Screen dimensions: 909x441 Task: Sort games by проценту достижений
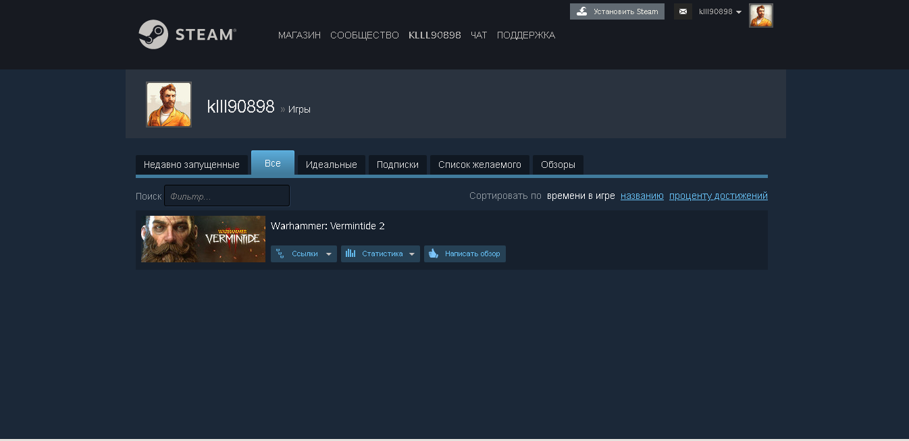tap(719, 196)
